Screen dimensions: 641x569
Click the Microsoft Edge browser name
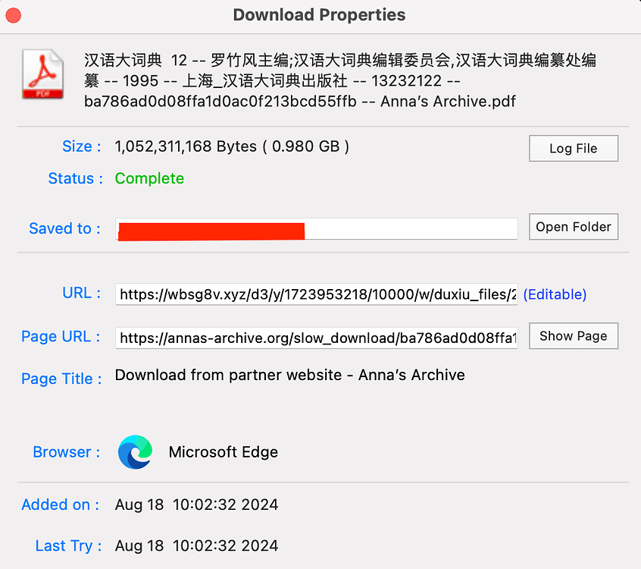(223, 452)
